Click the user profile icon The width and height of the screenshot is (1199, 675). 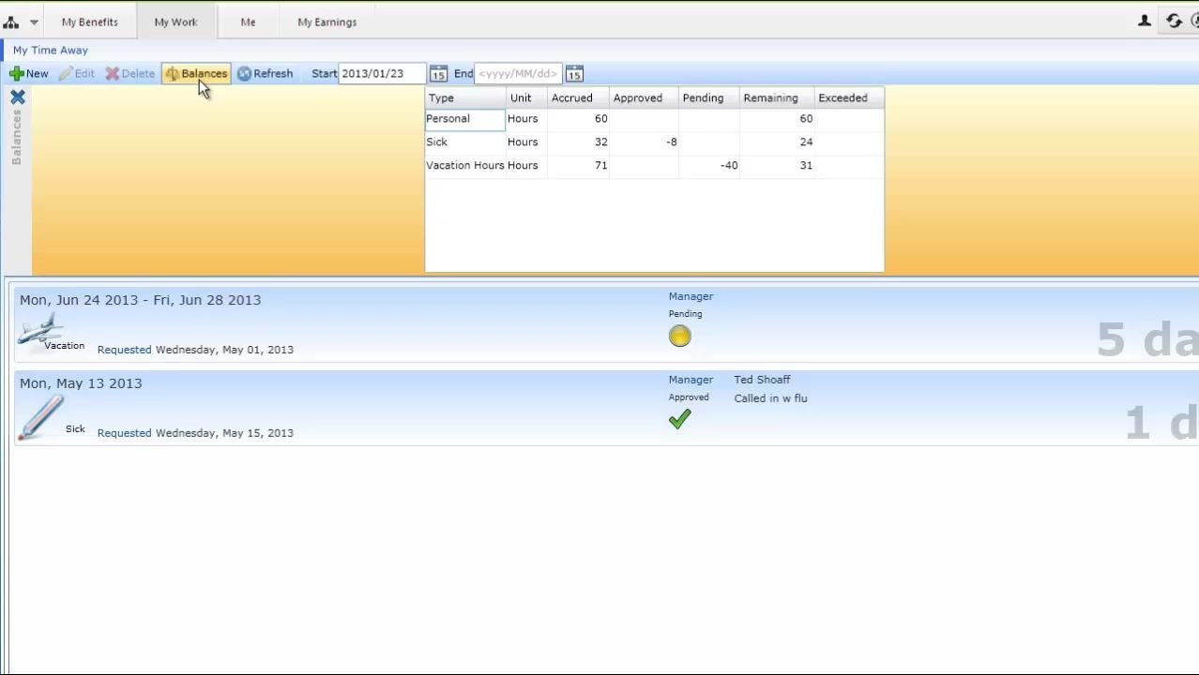(x=1145, y=21)
